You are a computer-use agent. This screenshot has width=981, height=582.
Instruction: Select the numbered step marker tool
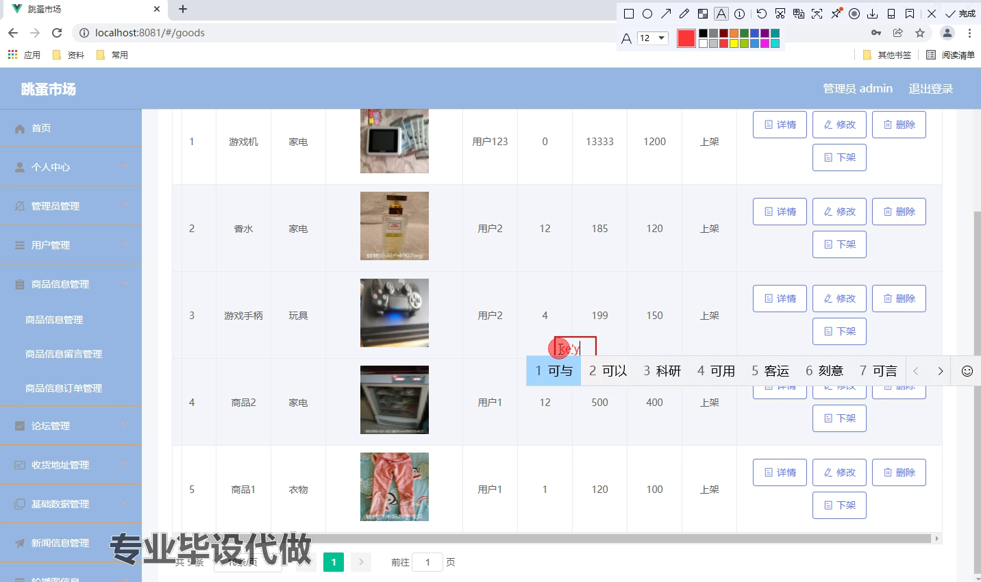[740, 14]
